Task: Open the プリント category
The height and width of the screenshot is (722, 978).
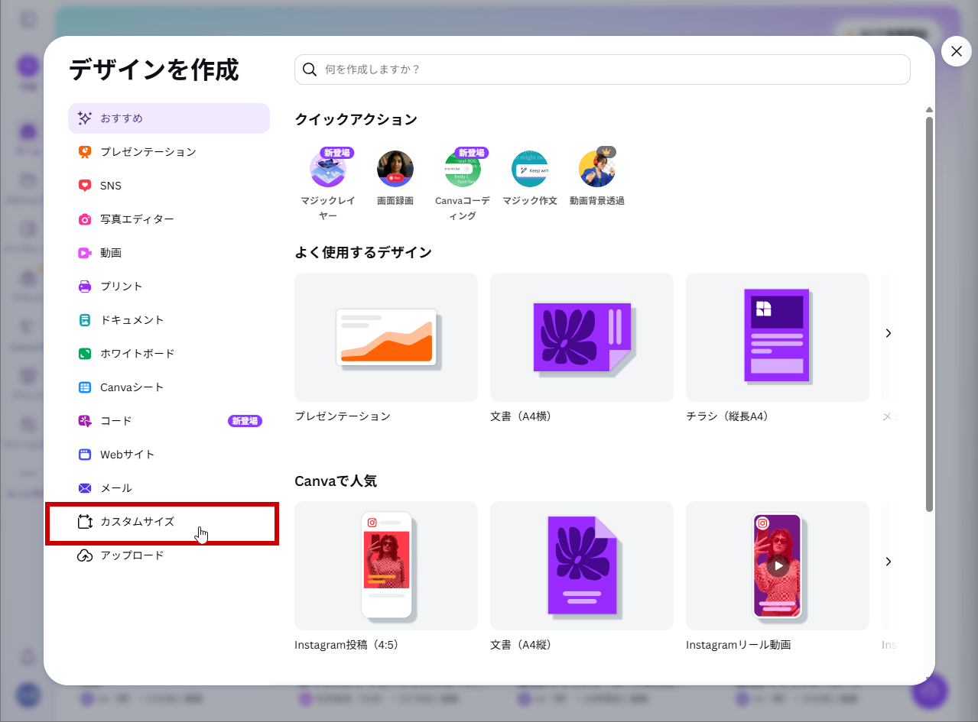Action: pos(169,287)
